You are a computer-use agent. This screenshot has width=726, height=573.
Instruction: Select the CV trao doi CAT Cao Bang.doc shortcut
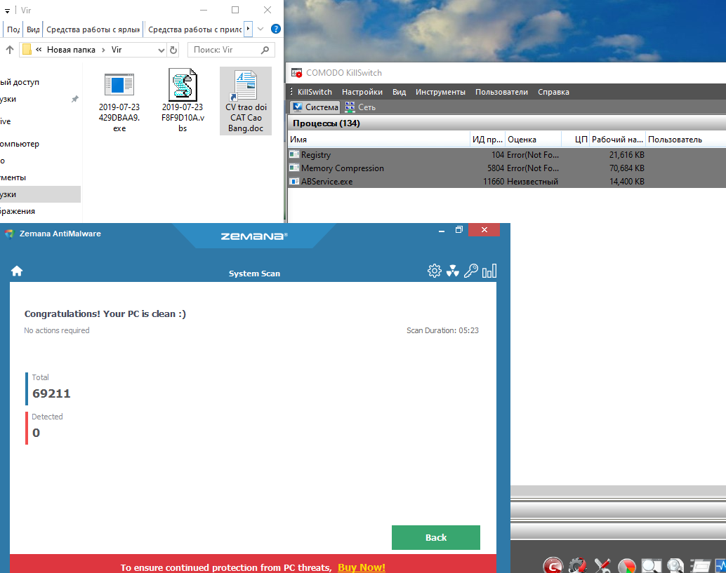(246, 101)
